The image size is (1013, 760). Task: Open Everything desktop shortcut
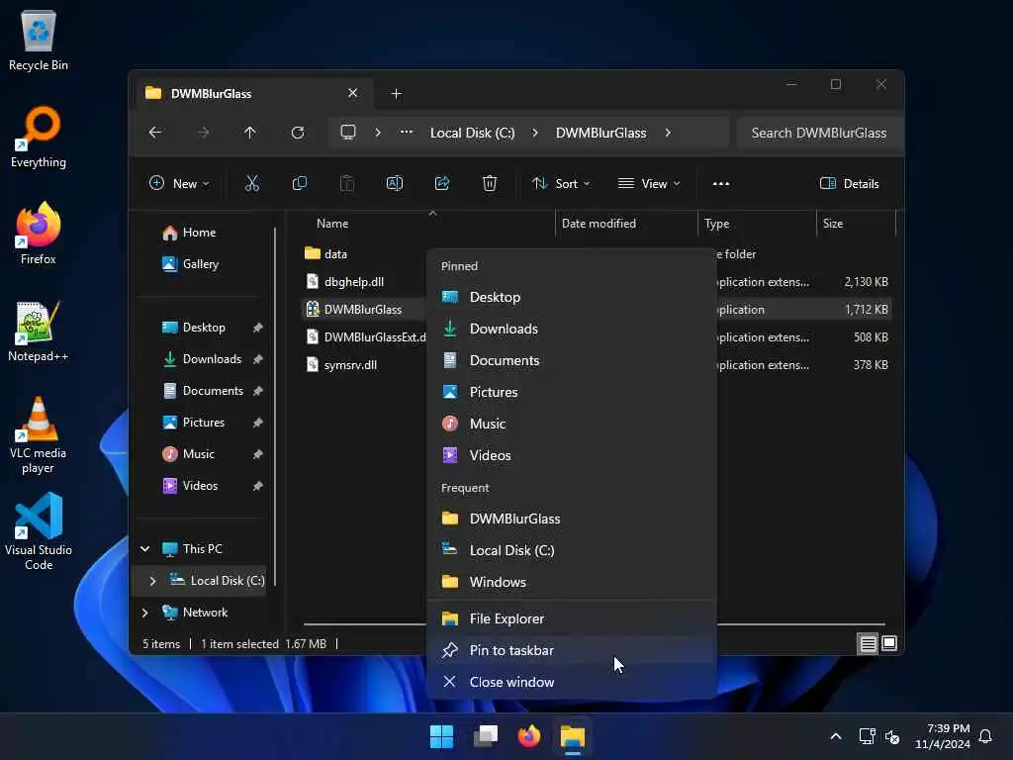point(39,137)
